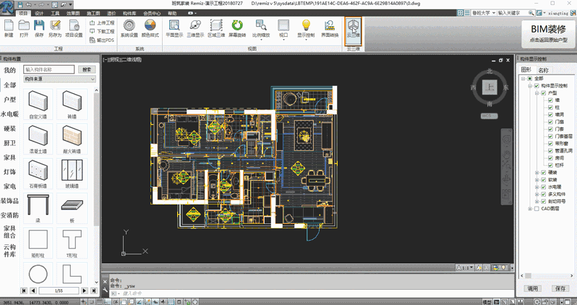Choose the 玻璃墙 glass wall component icon
Screen dimensions: 577x305
(72, 173)
